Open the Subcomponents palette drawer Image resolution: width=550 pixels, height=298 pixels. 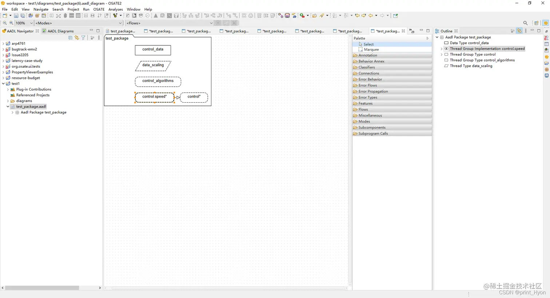point(392,127)
